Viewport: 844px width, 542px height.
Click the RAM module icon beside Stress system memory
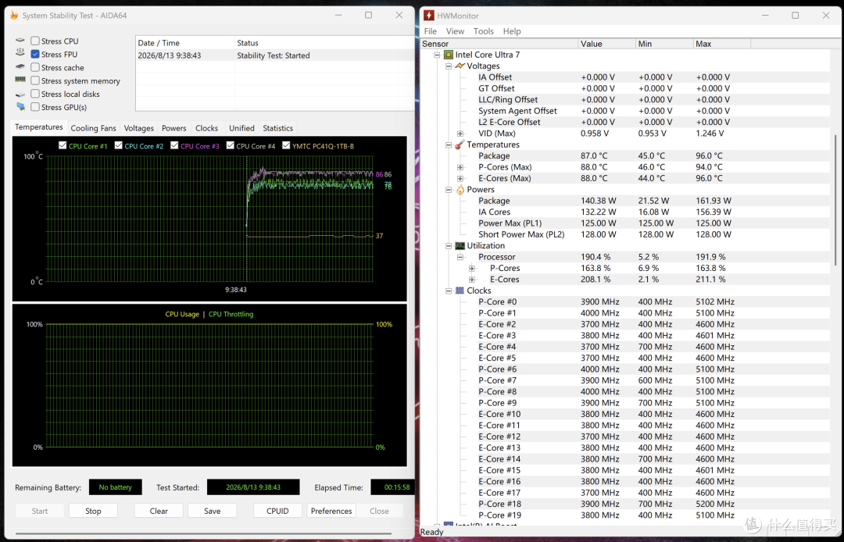[x=20, y=80]
